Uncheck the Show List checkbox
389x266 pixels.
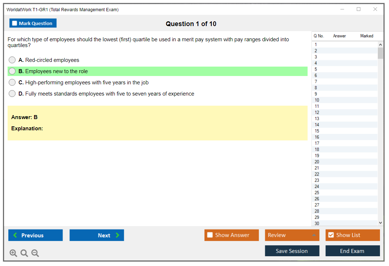331,235
